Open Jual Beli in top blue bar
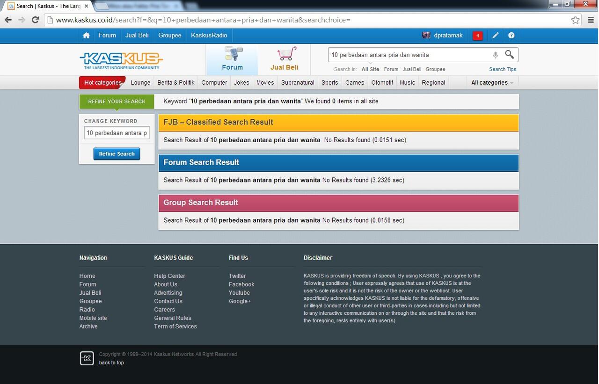 137,36
